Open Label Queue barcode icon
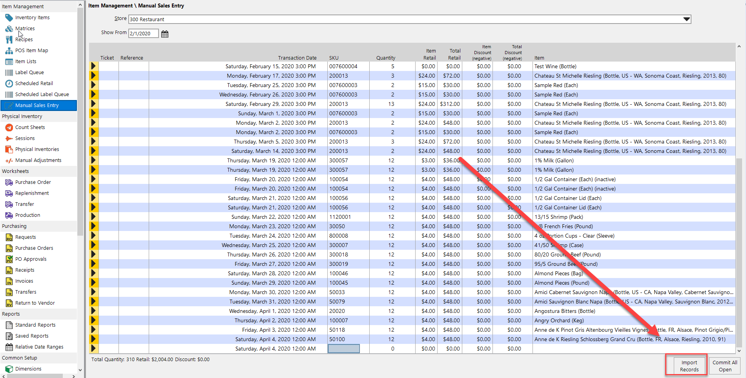This screenshot has height=378, width=746. pyautogui.click(x=9, y=73)
